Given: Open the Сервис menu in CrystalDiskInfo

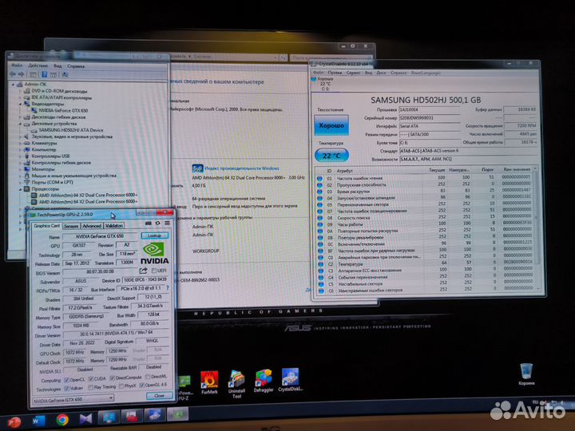Looking at the screenshot, I should pos(353,73).
